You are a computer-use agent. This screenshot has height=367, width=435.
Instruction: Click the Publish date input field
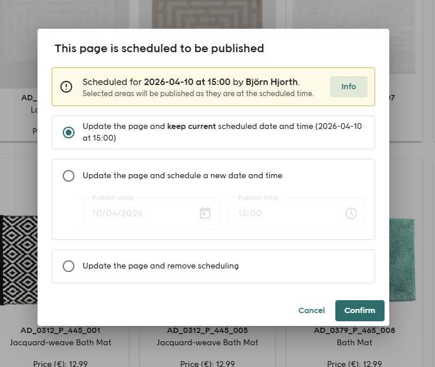click(x=141, y=213)
